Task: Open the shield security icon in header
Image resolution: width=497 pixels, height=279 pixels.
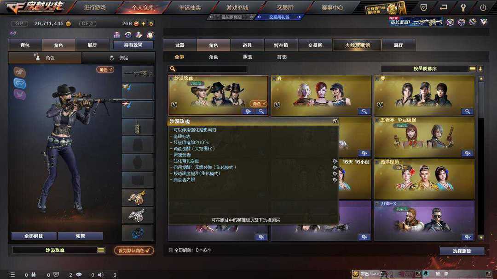Action: click(424, 7)
